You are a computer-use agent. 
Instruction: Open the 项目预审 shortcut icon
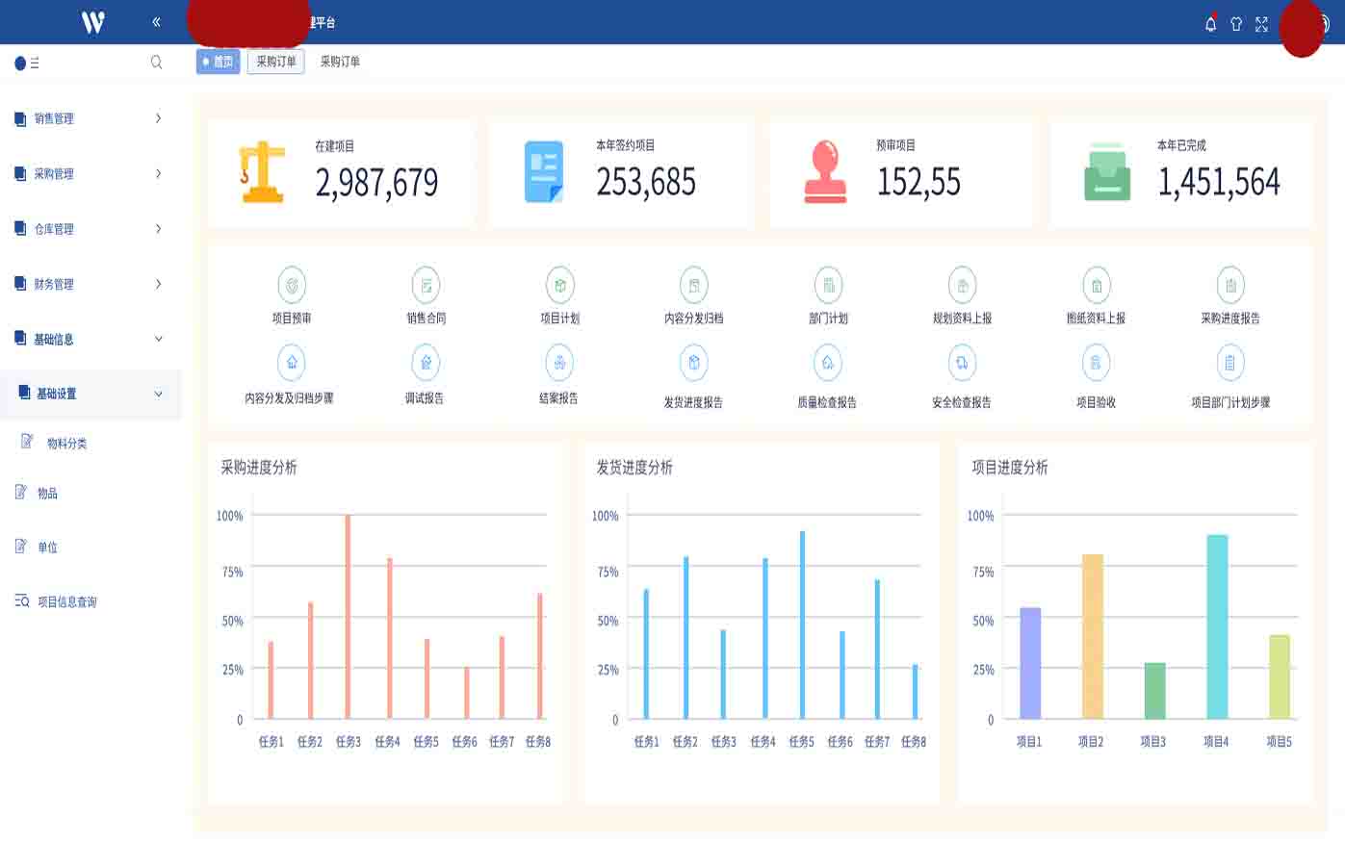pyautogui.click(x=292, y=286)
